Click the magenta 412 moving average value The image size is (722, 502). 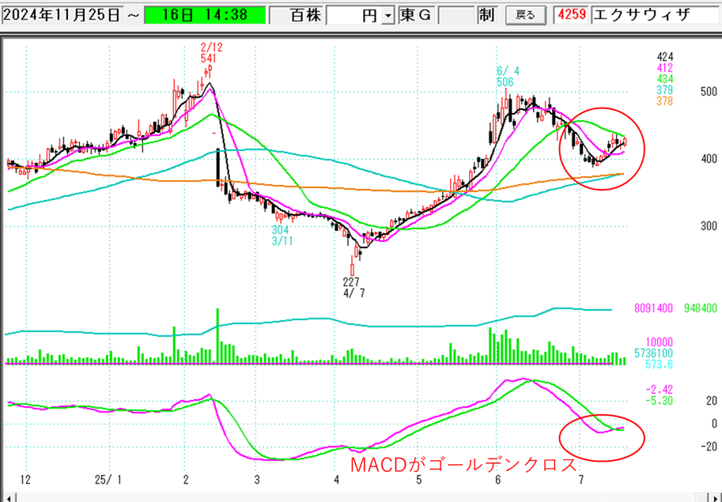(665, 68)
